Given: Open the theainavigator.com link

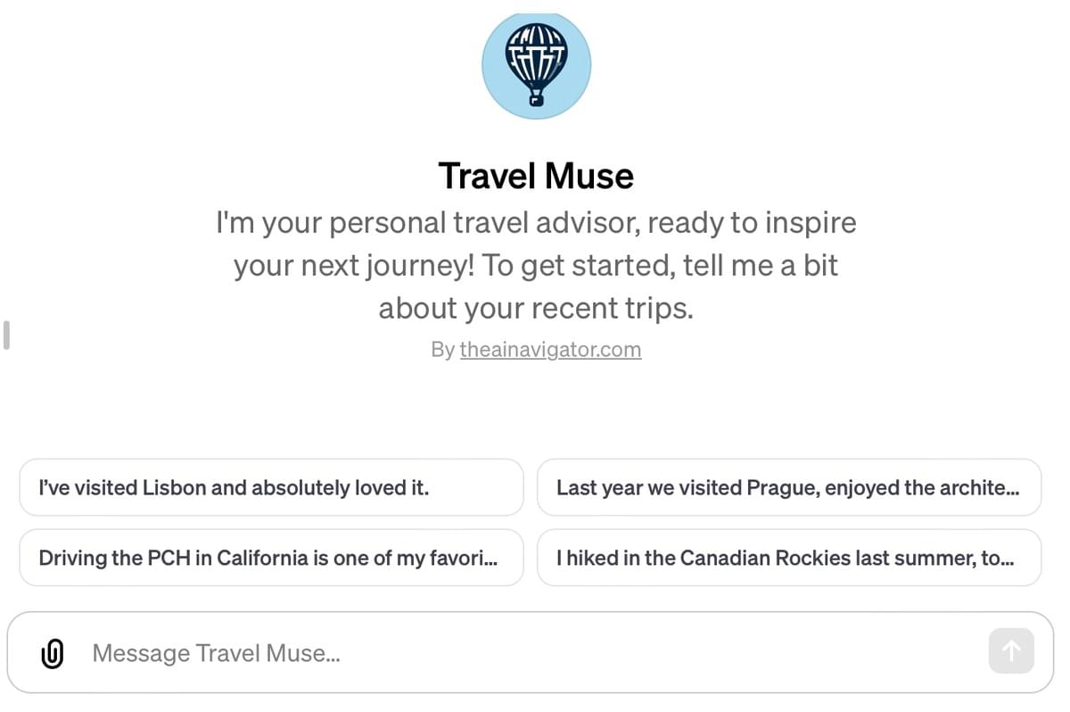Looking at the screenshot, I should 550,350.
